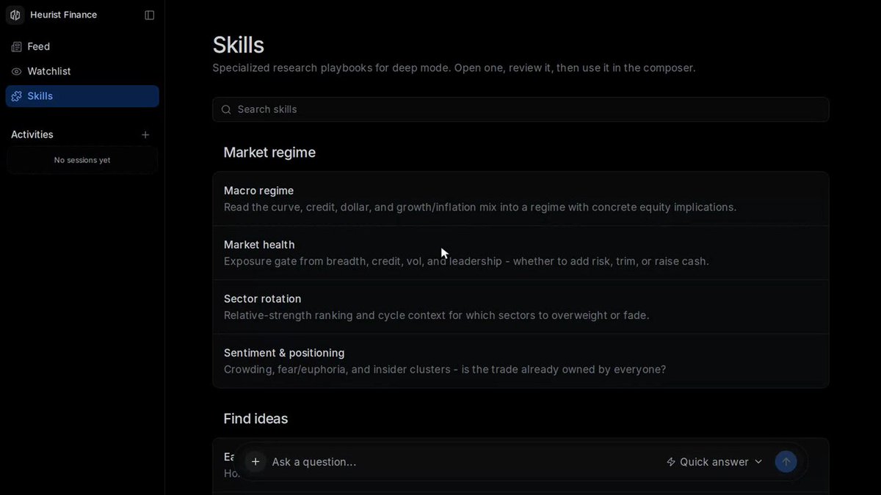
Task: Open the Macro regime skill
Action: pyautogui.click(x=521, y=199)
